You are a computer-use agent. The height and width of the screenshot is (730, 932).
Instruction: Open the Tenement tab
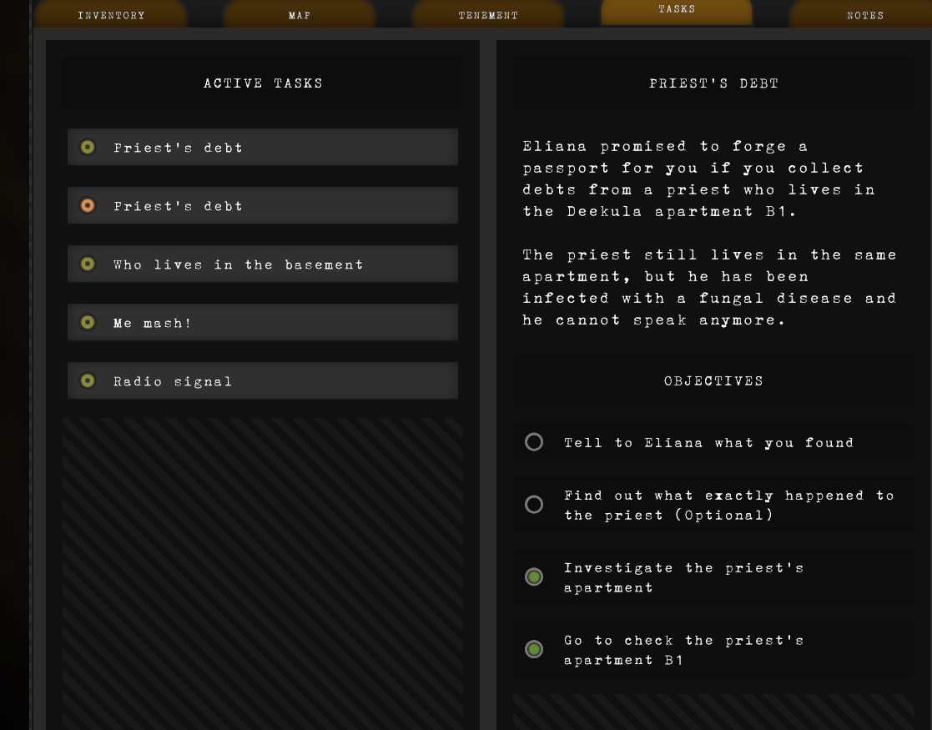[x=487, y=14]
